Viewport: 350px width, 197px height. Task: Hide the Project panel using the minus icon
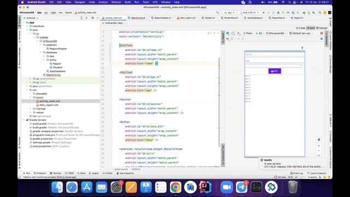tap(97, 18)
